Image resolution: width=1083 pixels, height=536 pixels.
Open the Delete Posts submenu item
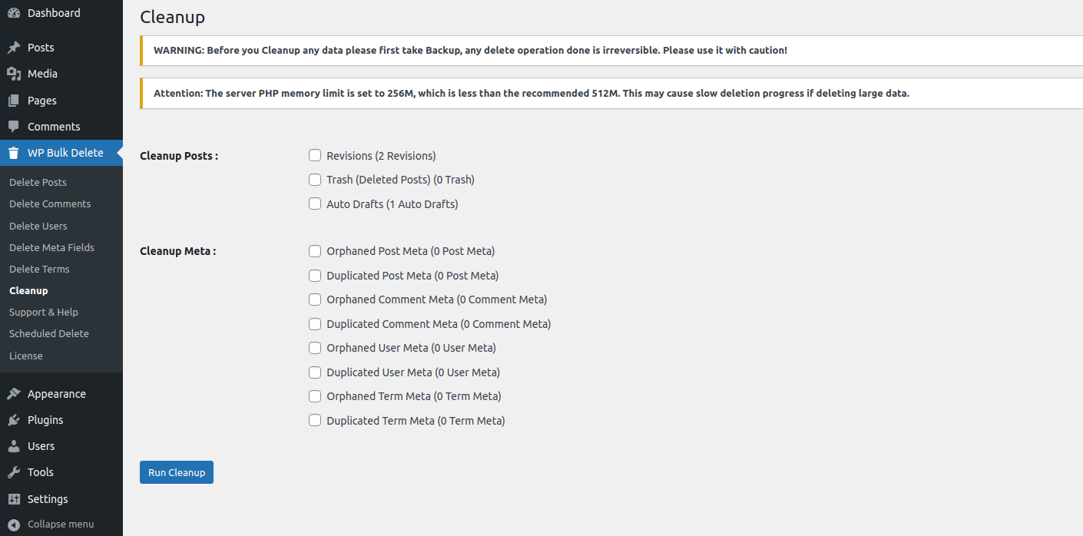point(38,183)
